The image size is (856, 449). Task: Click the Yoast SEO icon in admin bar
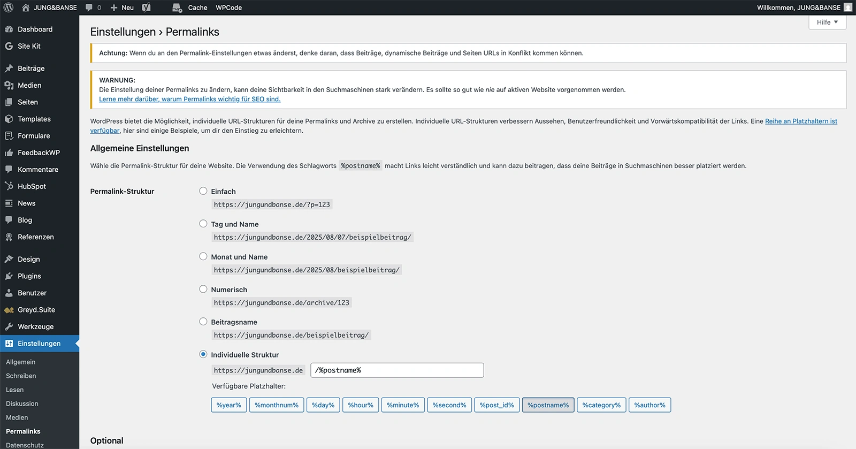point(146,7)
